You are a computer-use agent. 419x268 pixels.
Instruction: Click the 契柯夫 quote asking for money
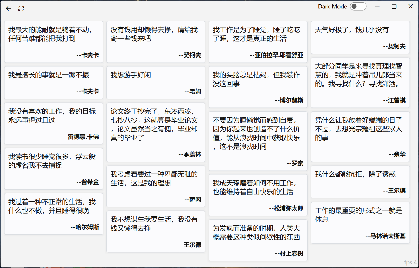[x=156, y=42]
